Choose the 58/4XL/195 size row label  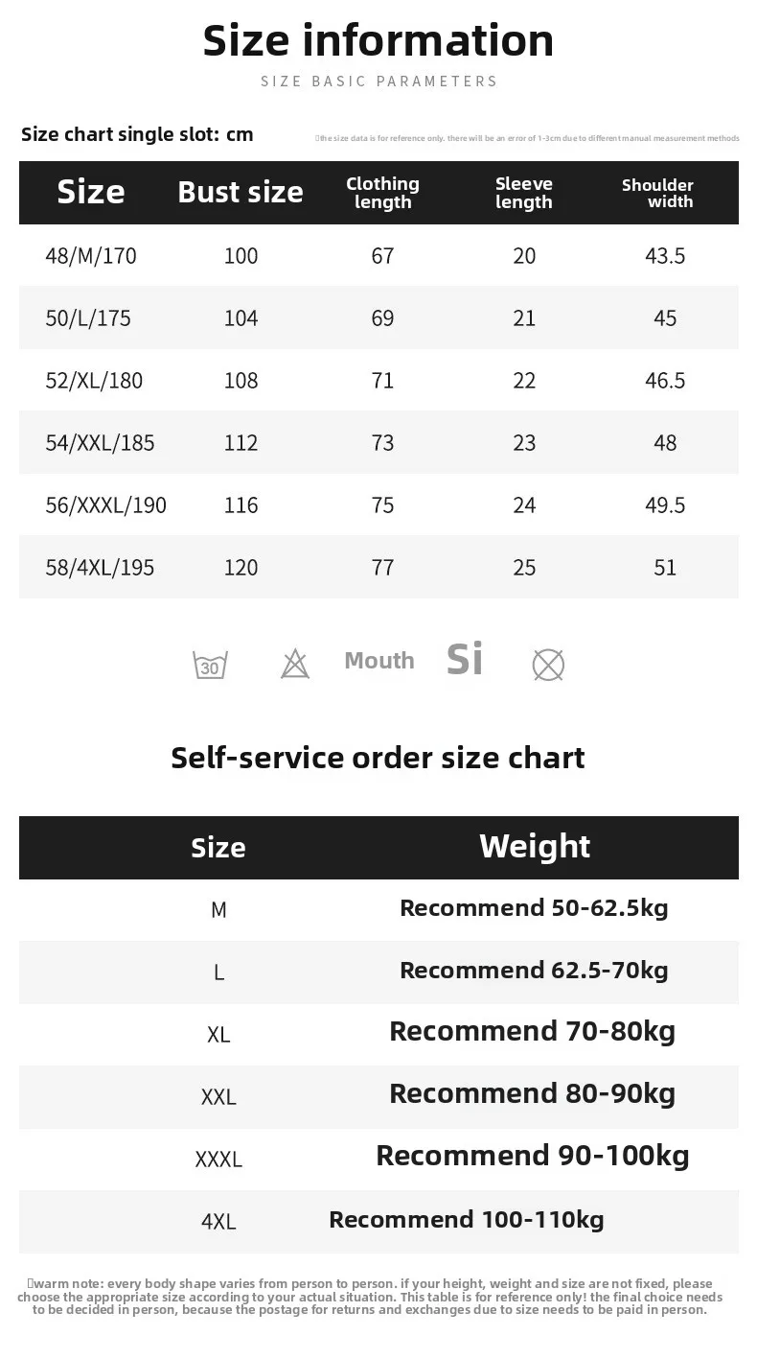click(100, 568)
